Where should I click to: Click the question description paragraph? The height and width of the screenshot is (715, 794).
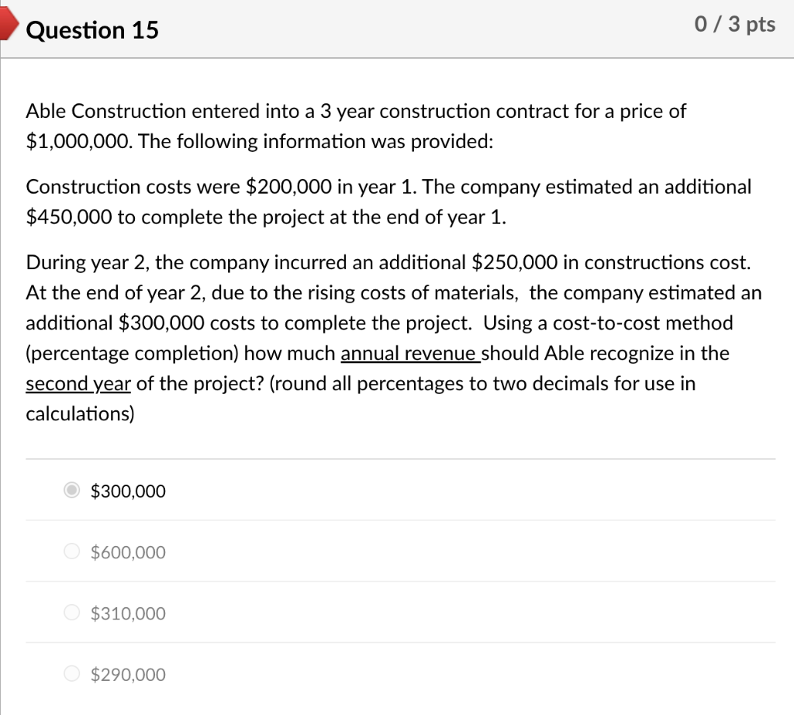pyautogui.click(x=388, y=262)
